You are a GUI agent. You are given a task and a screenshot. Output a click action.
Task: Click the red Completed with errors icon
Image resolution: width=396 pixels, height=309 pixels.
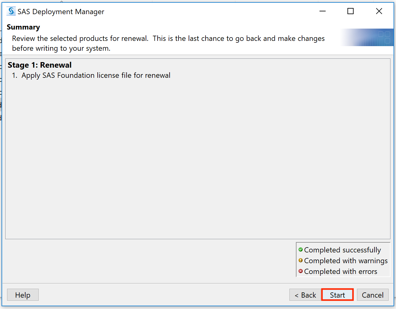(300, 271)
